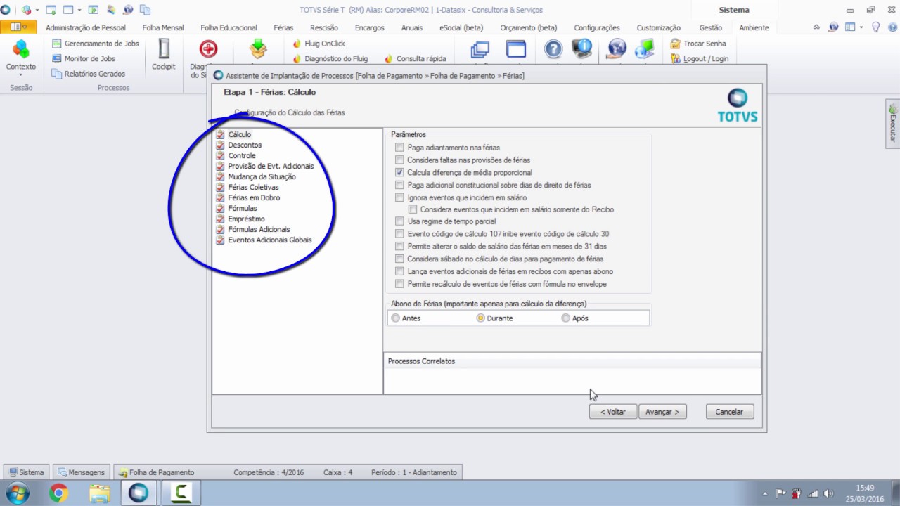Image resolution: width=900 pixels, height=506 pixels.
Task: Check Paga adicional constitucional sobre dias de direito
Action: point(400,186)
